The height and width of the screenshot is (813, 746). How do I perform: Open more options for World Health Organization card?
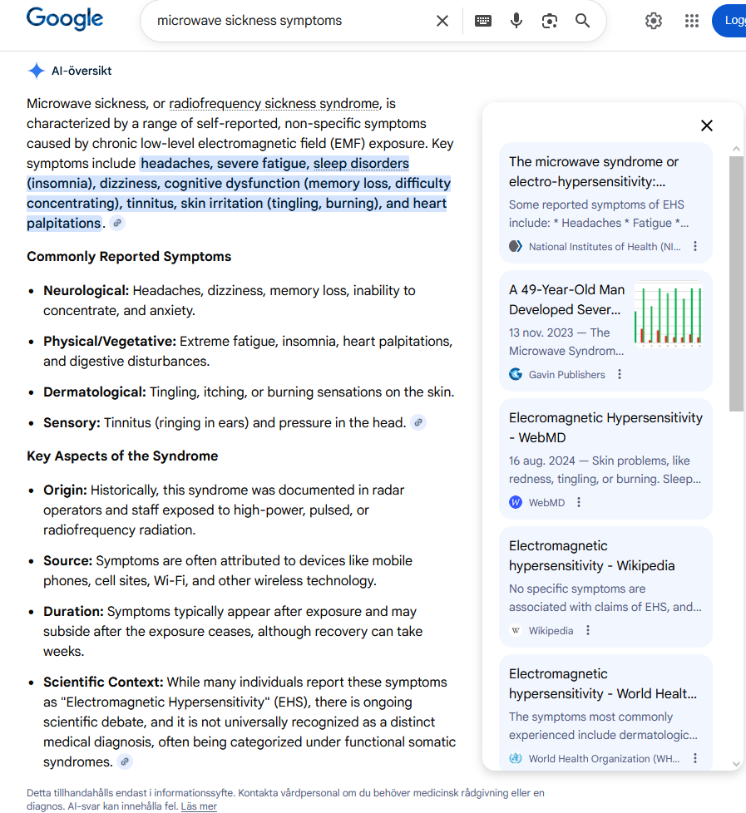pos(695,759)
